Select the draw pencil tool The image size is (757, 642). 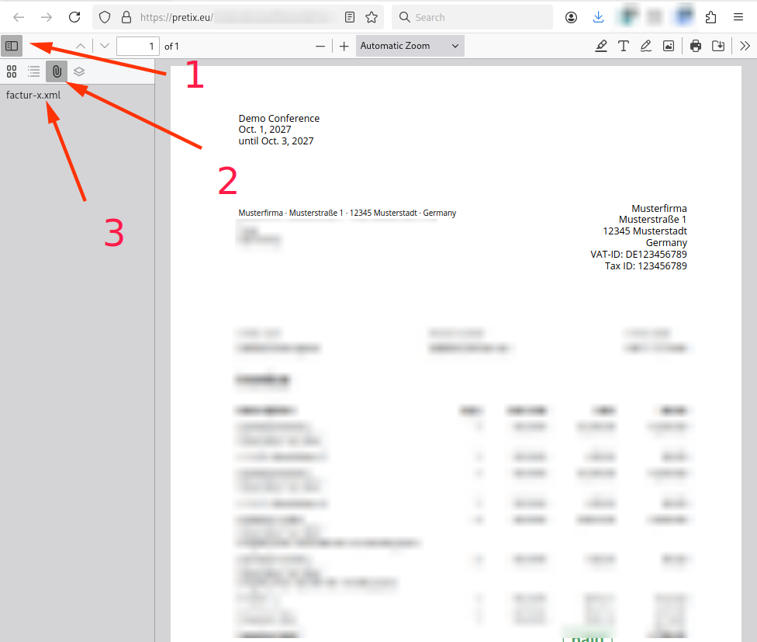pyautogui.click(x=646, y=46)
